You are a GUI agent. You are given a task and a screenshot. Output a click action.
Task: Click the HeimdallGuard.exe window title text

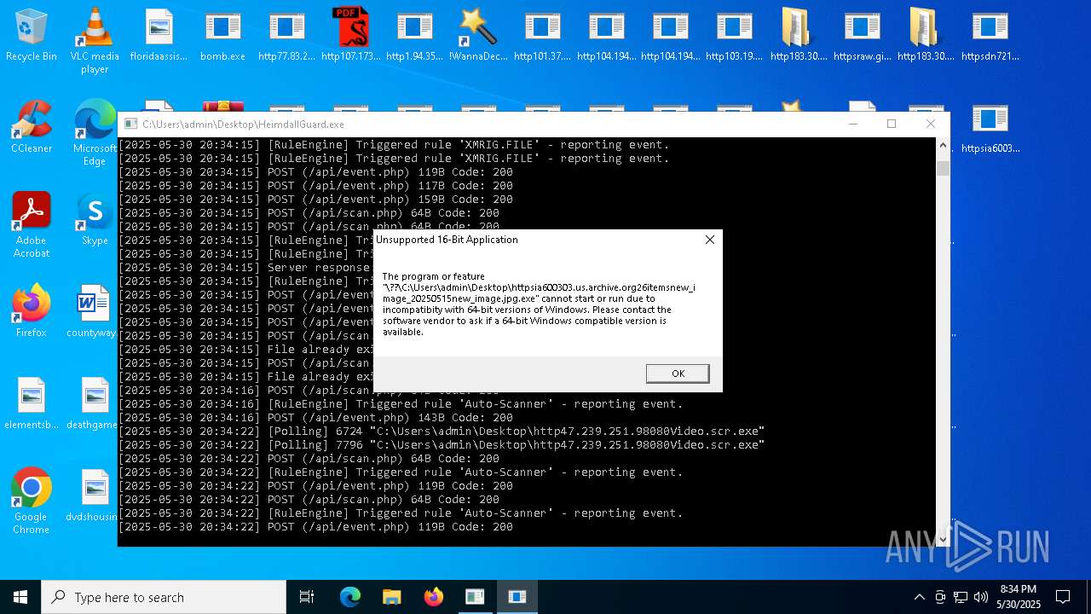click(x=244, y=125)
